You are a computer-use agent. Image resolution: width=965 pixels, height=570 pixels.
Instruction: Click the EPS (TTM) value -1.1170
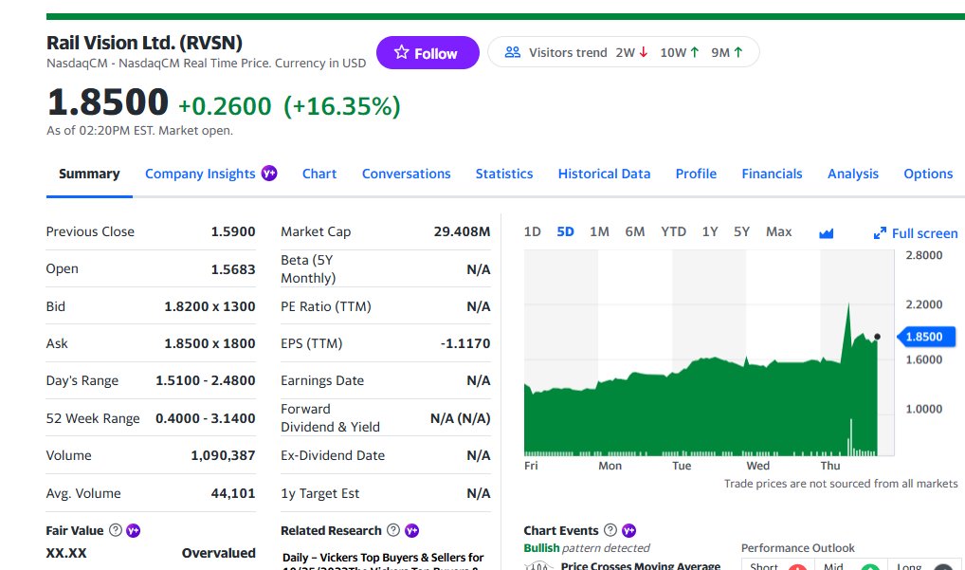465,343
